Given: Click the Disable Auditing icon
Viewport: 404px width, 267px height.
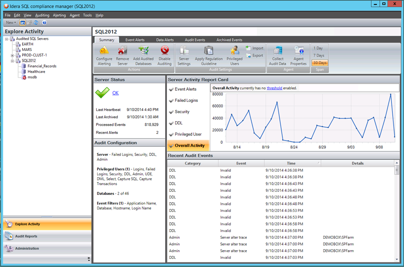Looking at the screenshot, I should click(164, 51).
